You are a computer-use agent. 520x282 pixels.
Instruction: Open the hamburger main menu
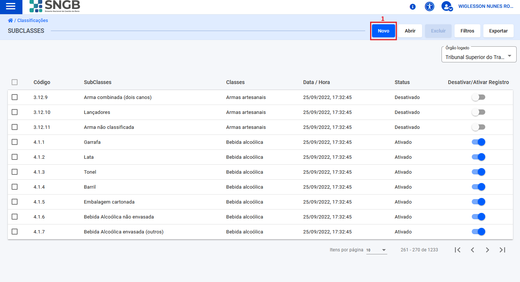coord(11,6)
